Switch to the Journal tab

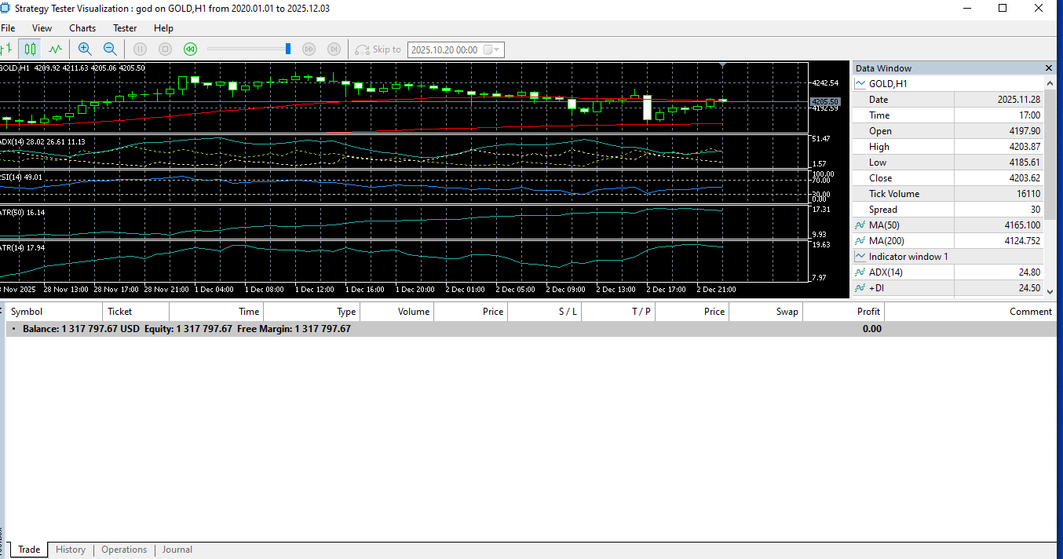click(177, 549)
